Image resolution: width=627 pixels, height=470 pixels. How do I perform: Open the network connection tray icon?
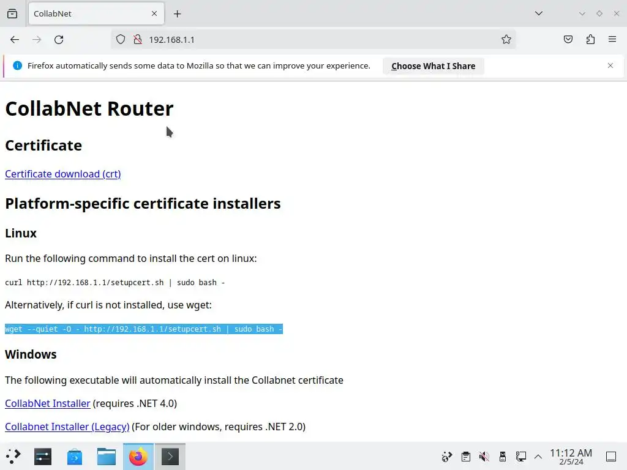coord(521,457)
